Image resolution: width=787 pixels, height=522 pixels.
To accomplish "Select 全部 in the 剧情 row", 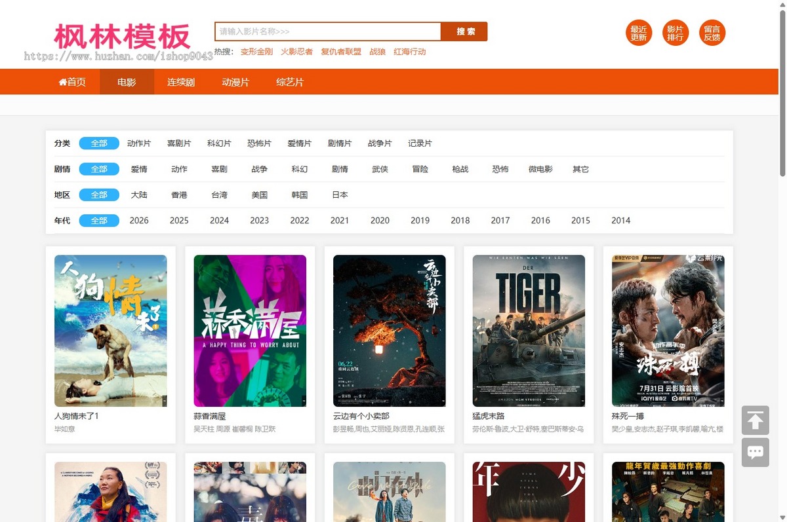I will point(99,169).
